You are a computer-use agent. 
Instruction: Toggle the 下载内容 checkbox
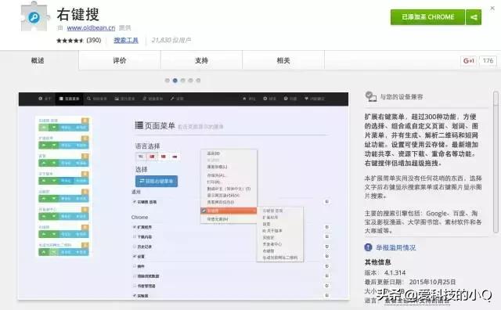pyautogui.click(x=135, y=237)
